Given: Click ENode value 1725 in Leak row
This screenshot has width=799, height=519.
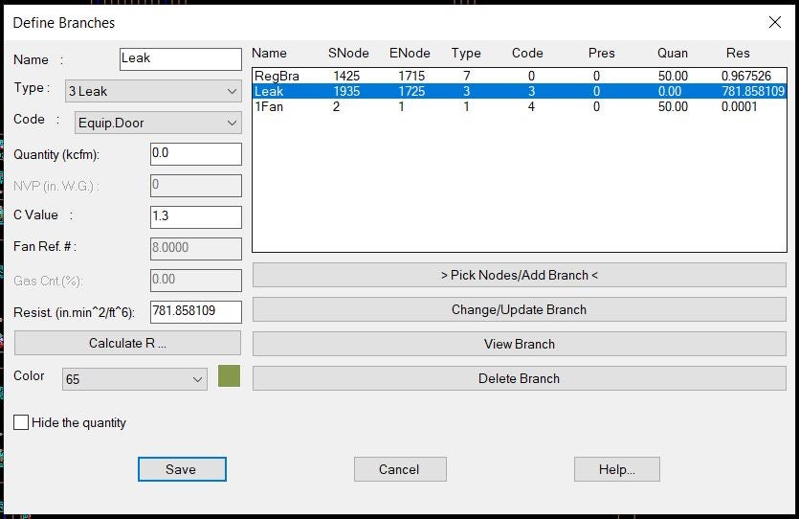Looking at the screenshot, I should [x=411, y=91].
